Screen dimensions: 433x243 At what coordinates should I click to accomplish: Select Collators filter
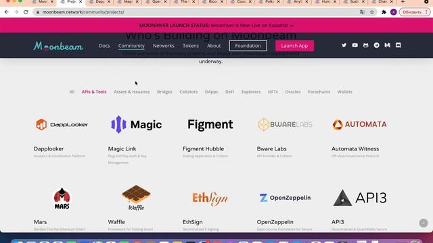point(188,92)
